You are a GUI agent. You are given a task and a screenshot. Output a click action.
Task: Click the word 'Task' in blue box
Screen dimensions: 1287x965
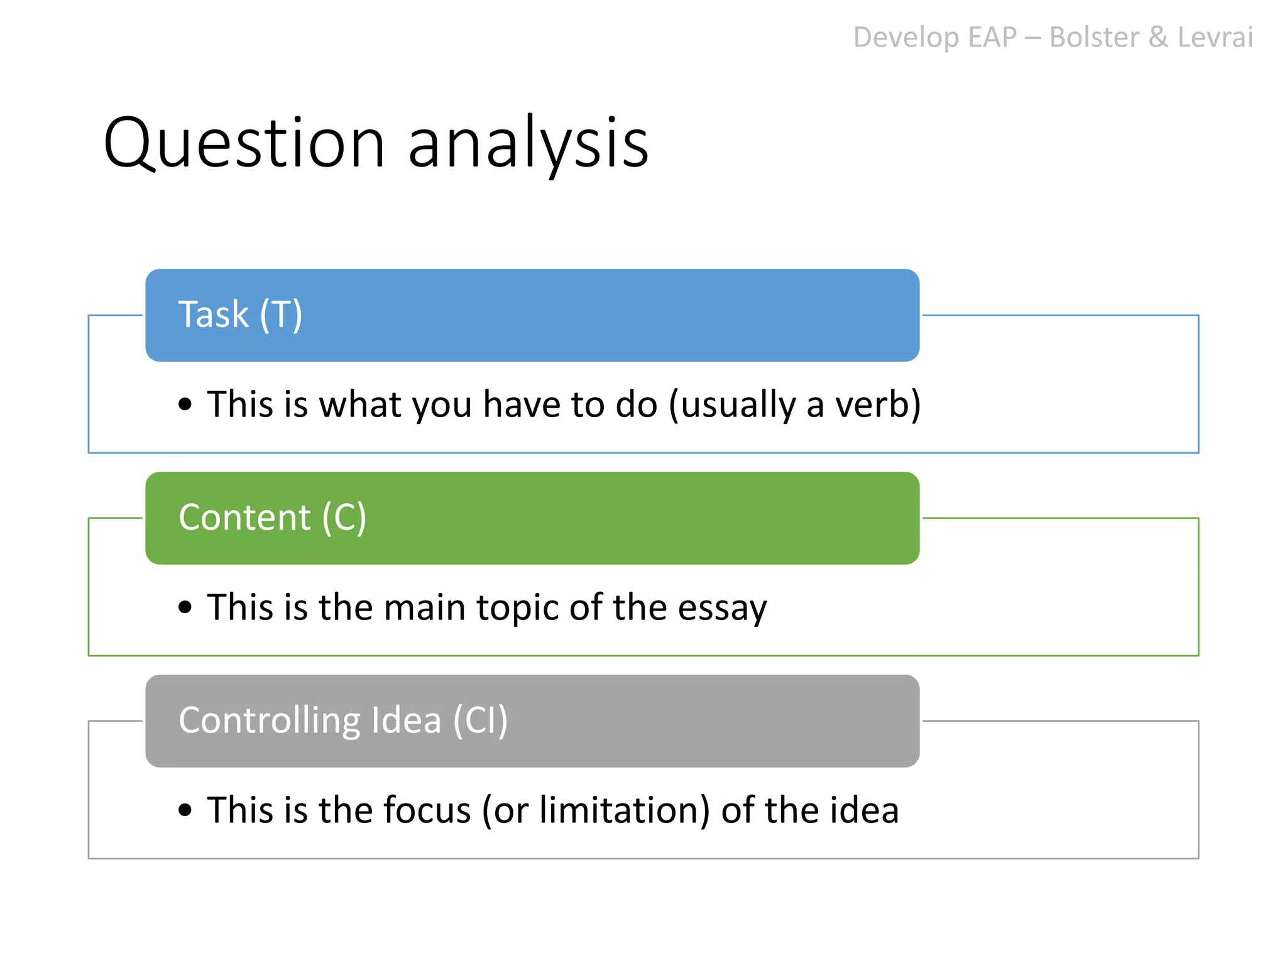pyautogui.click(x=214, y=314)
